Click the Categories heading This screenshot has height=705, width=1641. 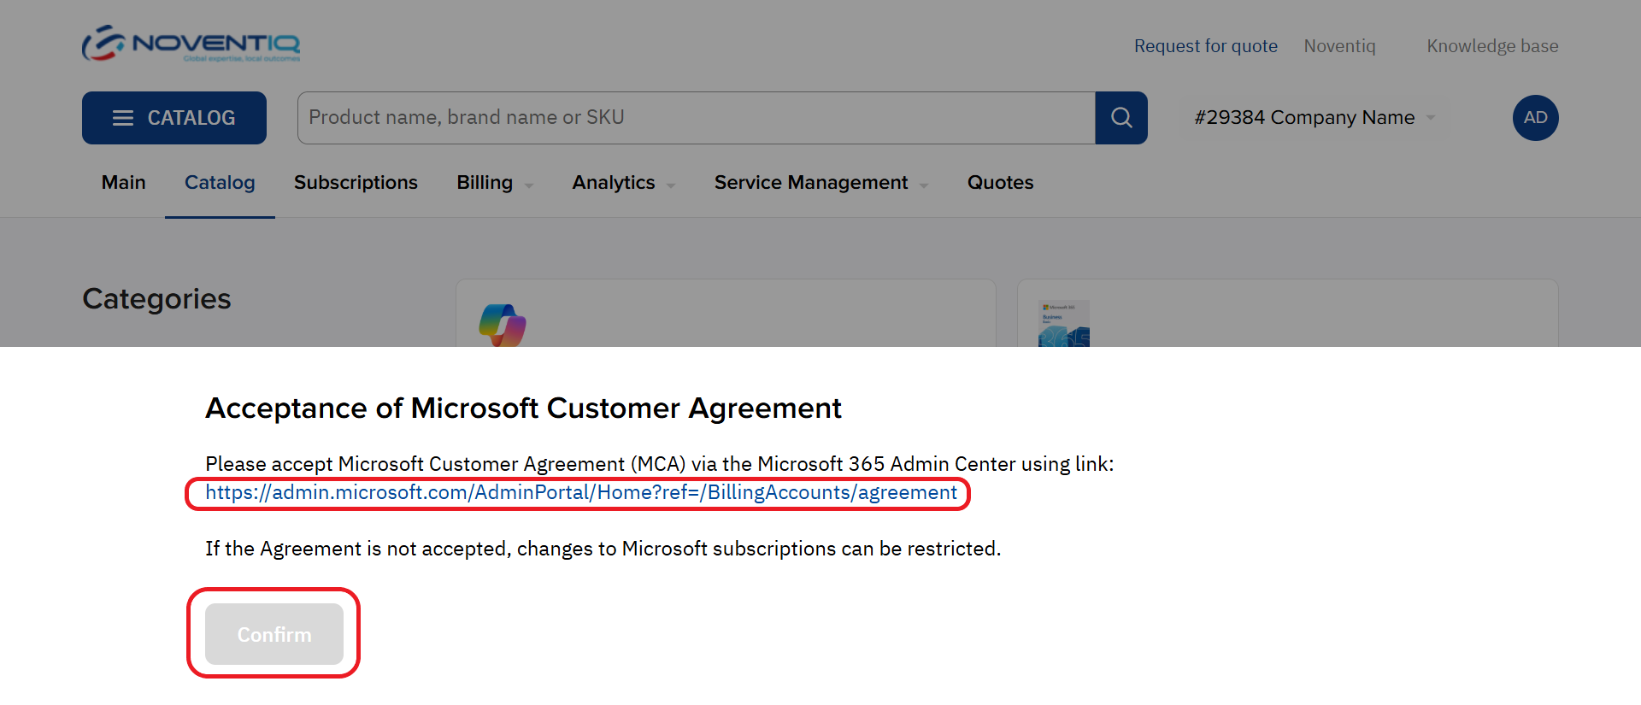pyautogui.click(x=156, y=299)
